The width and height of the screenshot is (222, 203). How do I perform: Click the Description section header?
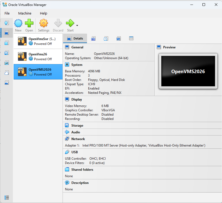click(x=80, y=183)
